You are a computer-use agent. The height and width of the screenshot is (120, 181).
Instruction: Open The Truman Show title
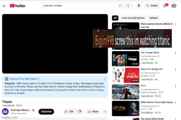150,53
